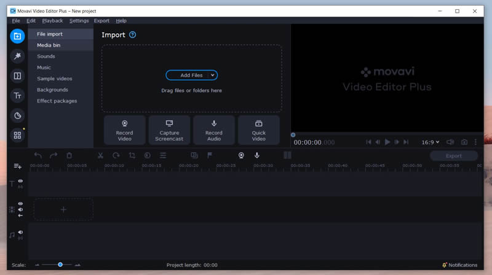Click the Record Audio button
Image resolution: width=492 pixels, height=275 pixels.
tap(214, 130)
